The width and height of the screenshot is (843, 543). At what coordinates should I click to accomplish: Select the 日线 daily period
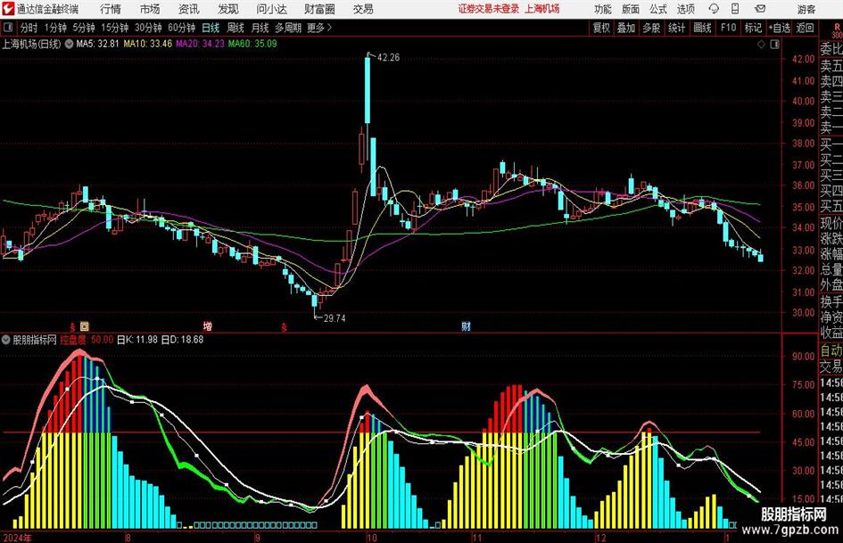click(x=211, y=28)
